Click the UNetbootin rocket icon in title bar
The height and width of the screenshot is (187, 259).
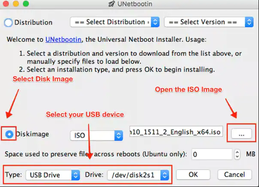point(111,3)
